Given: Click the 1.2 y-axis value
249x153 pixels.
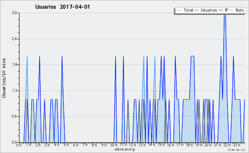Looking at the screenshot, I should pos(14,91).
